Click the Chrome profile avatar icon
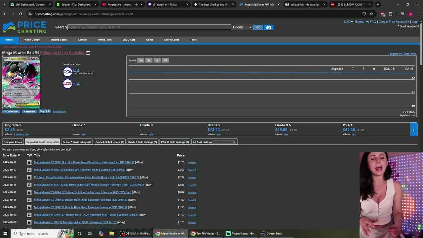 (410, 14)
